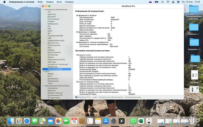Select Брандмауэр in the sidebar

(x=53, y=79)
